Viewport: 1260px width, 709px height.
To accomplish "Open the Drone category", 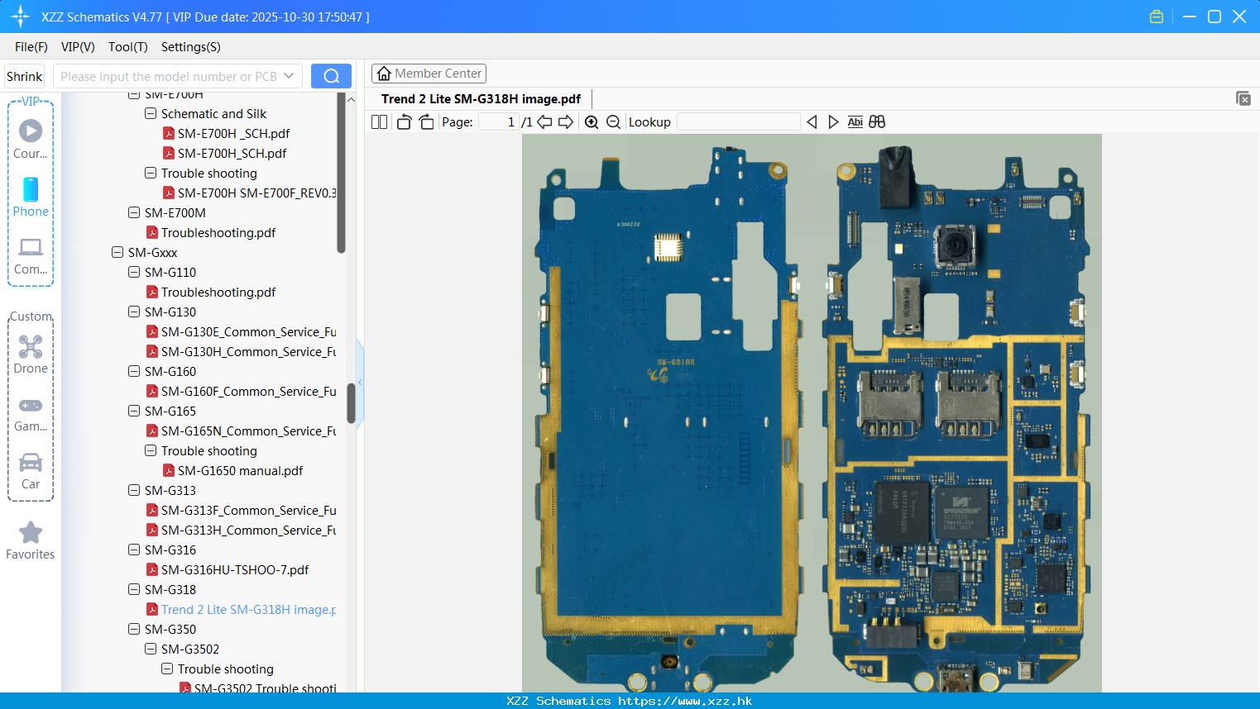I will (x=31, y=354).
